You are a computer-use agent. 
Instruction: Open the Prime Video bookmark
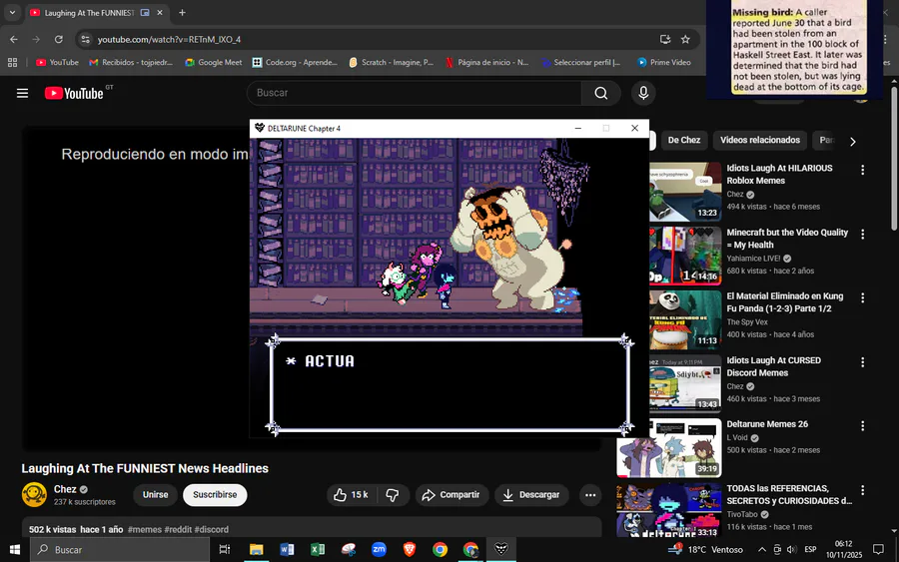[x=664, y=63]
